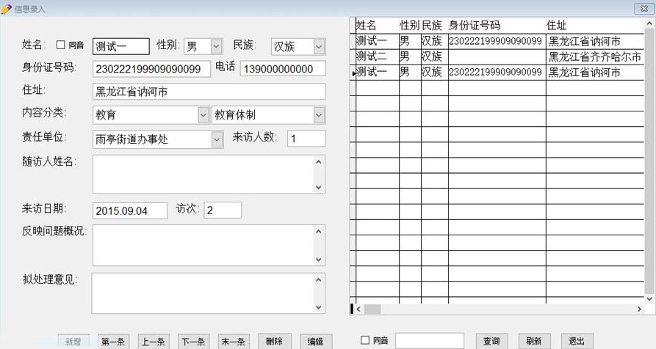Click the down arrow of the 随访人姓名 scrollbar
The height and width of the screenshot is (349, 656).
click(x=319, y=188)
